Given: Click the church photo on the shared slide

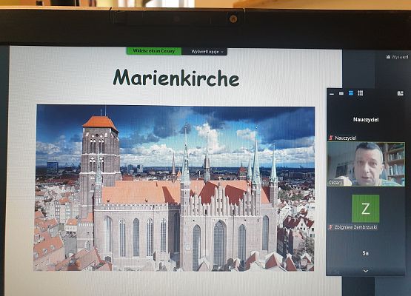Looking at the screenshot, I should click(x=175, y=187).
